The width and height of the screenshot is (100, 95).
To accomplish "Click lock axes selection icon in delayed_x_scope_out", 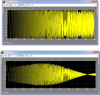I will click(x=29, y=5).
